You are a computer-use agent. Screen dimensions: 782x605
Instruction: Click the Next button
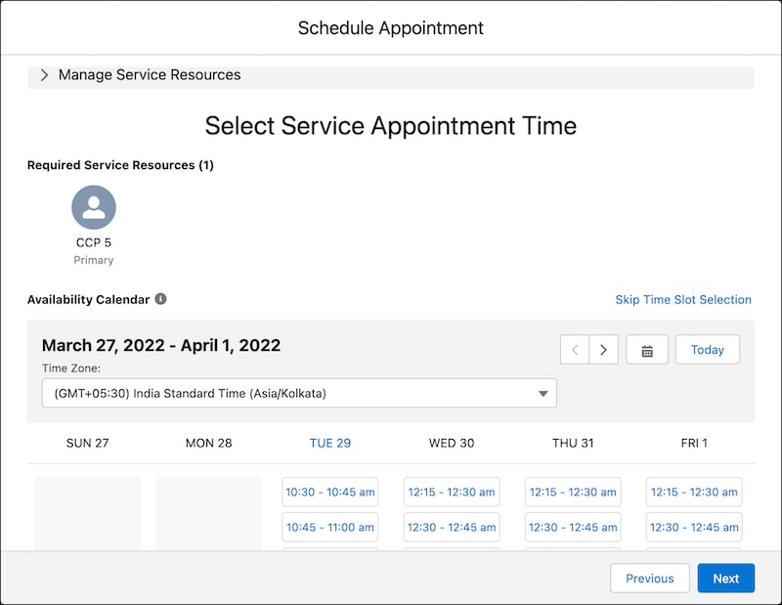click(x=725, y=578)
